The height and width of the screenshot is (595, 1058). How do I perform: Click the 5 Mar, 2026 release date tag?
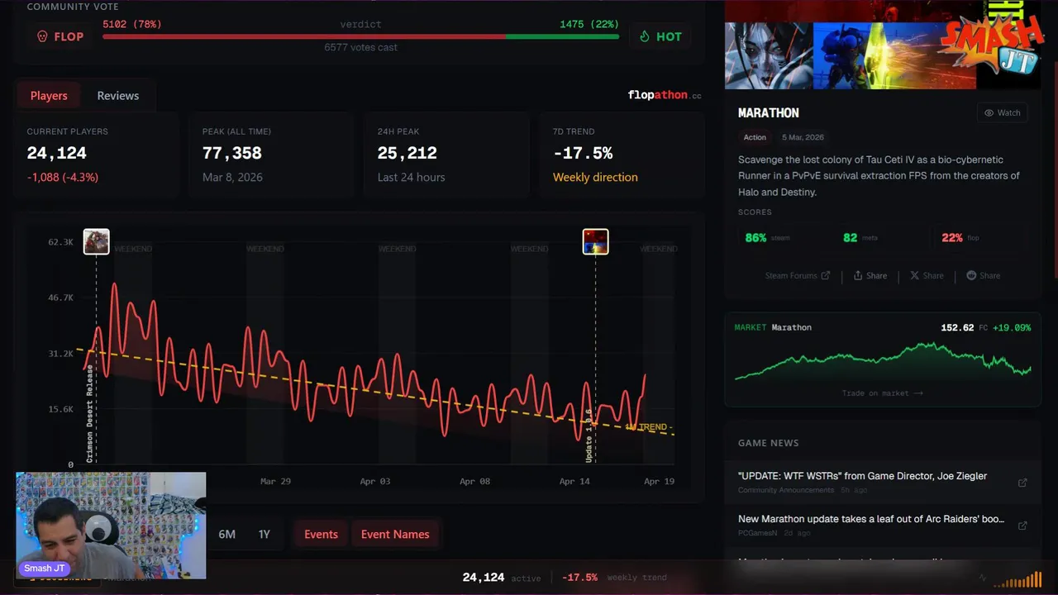(x=803, y=137)
